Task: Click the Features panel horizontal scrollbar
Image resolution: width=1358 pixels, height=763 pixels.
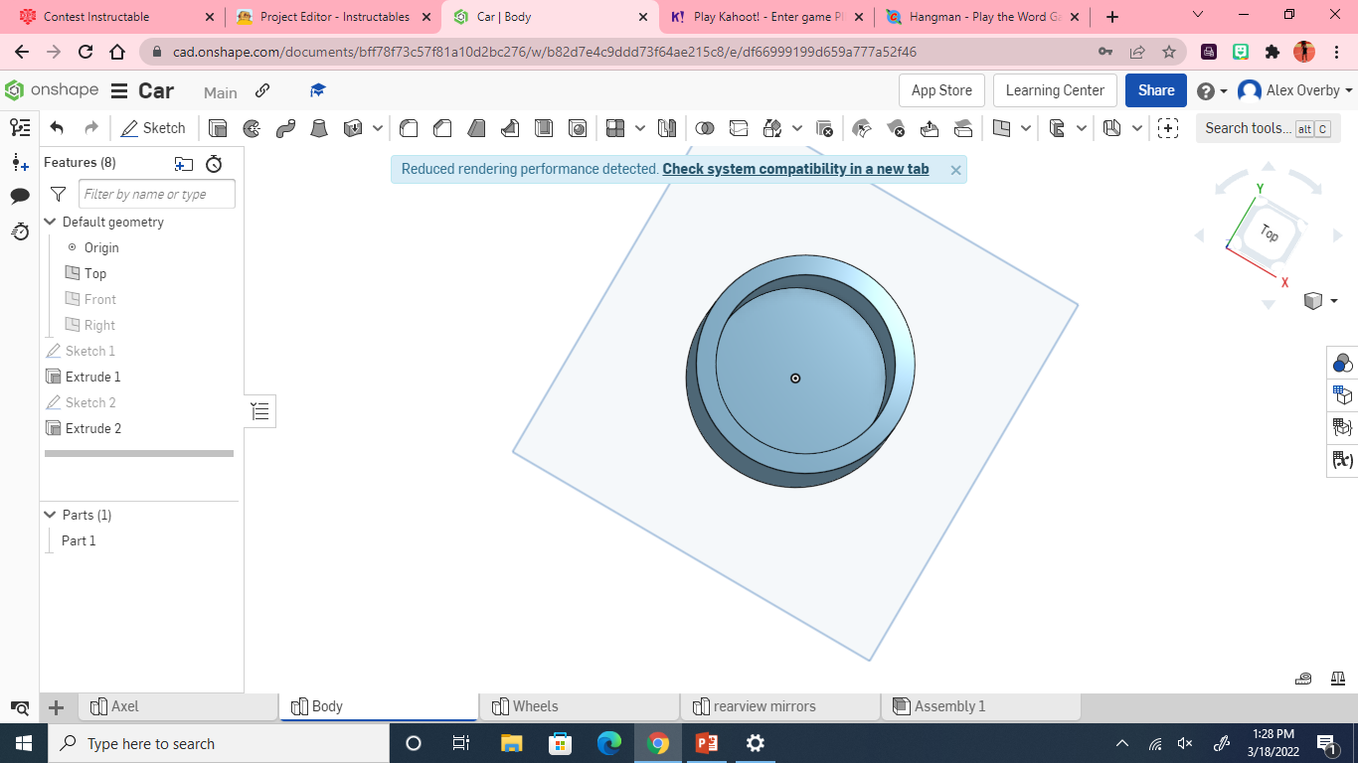Action: coord(138,454)
